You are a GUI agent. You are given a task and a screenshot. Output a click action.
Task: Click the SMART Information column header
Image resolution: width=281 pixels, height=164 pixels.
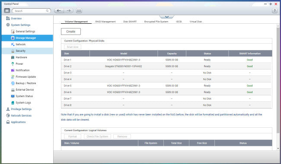[250, 54]
